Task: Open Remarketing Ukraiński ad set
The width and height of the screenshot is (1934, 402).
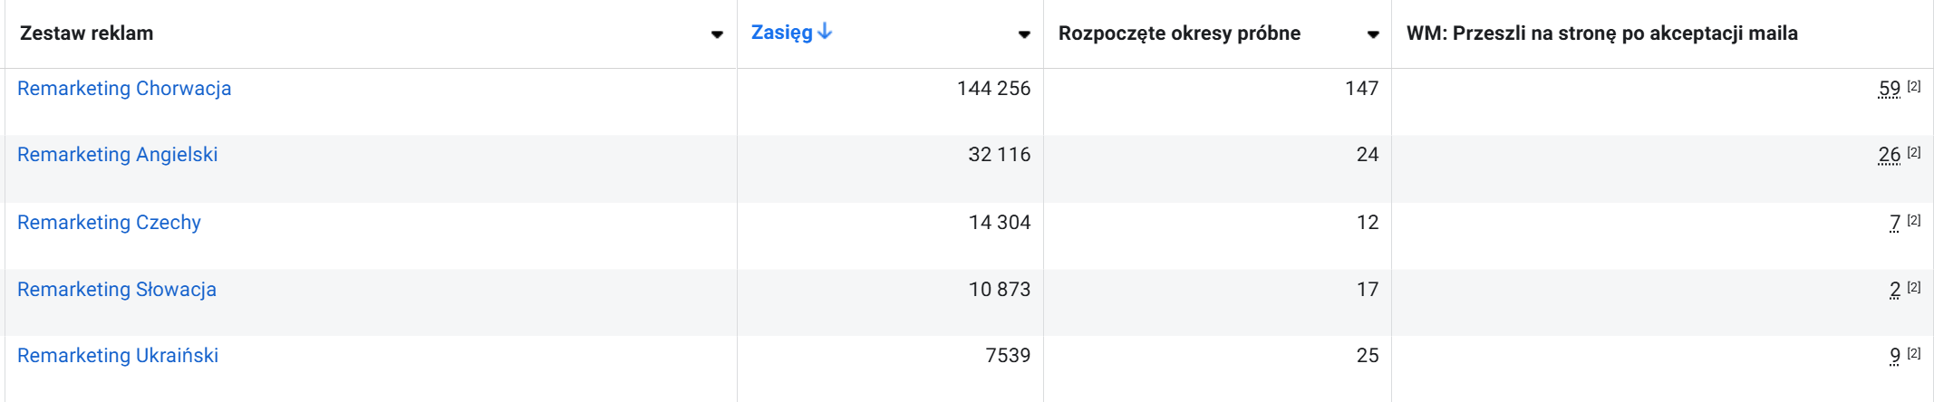Action: pyautogui.click(x=118, y=356)
